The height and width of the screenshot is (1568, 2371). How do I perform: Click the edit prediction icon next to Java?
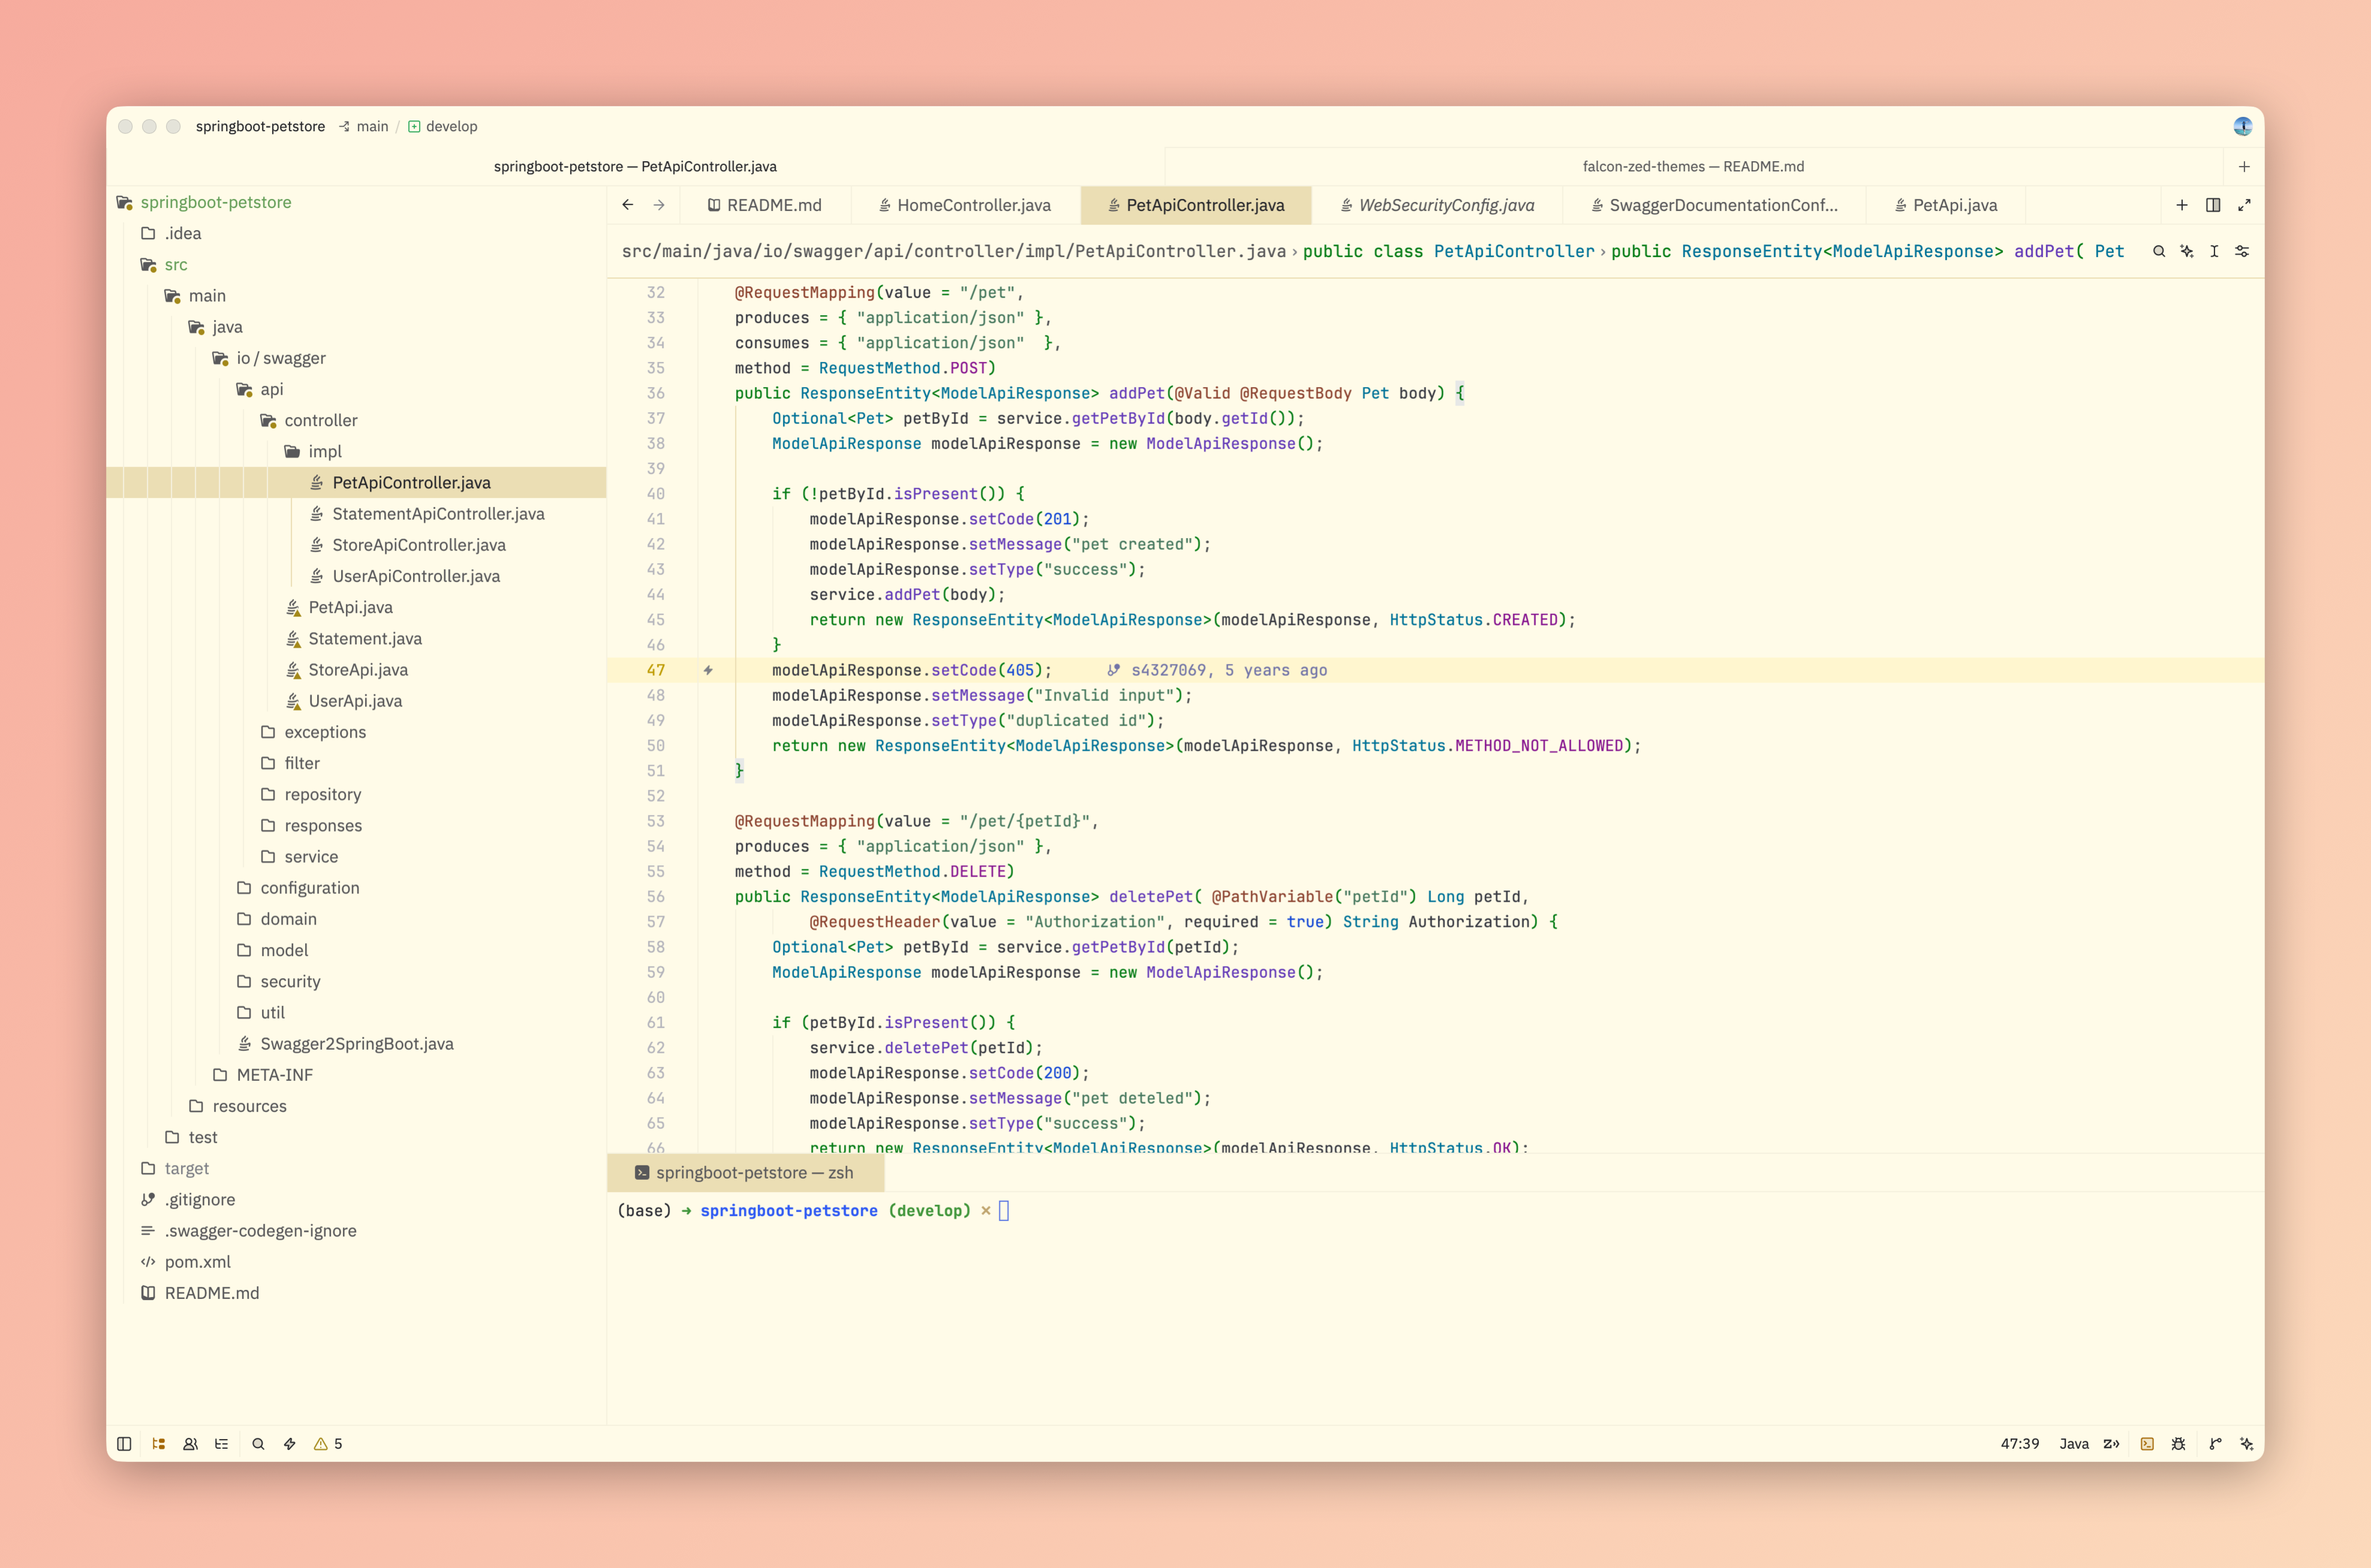coord(2112,1443)
